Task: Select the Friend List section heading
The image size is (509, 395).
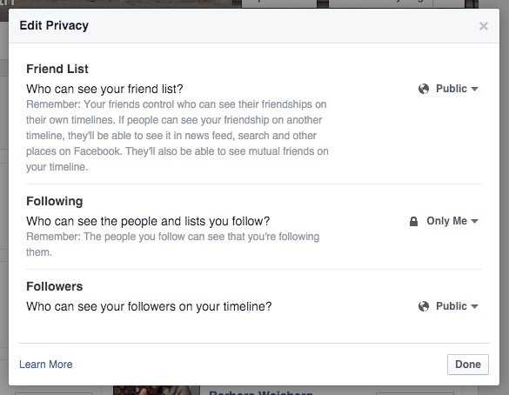Action: 57,69
